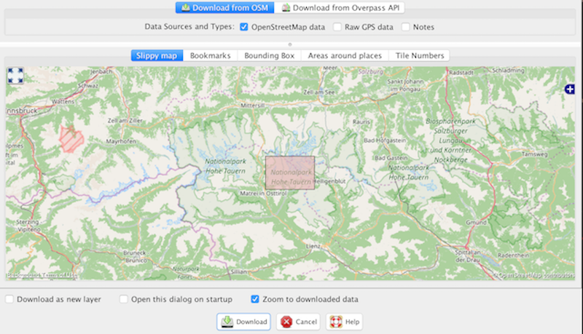Open the Bounding Box tab

tap(270, 55)
